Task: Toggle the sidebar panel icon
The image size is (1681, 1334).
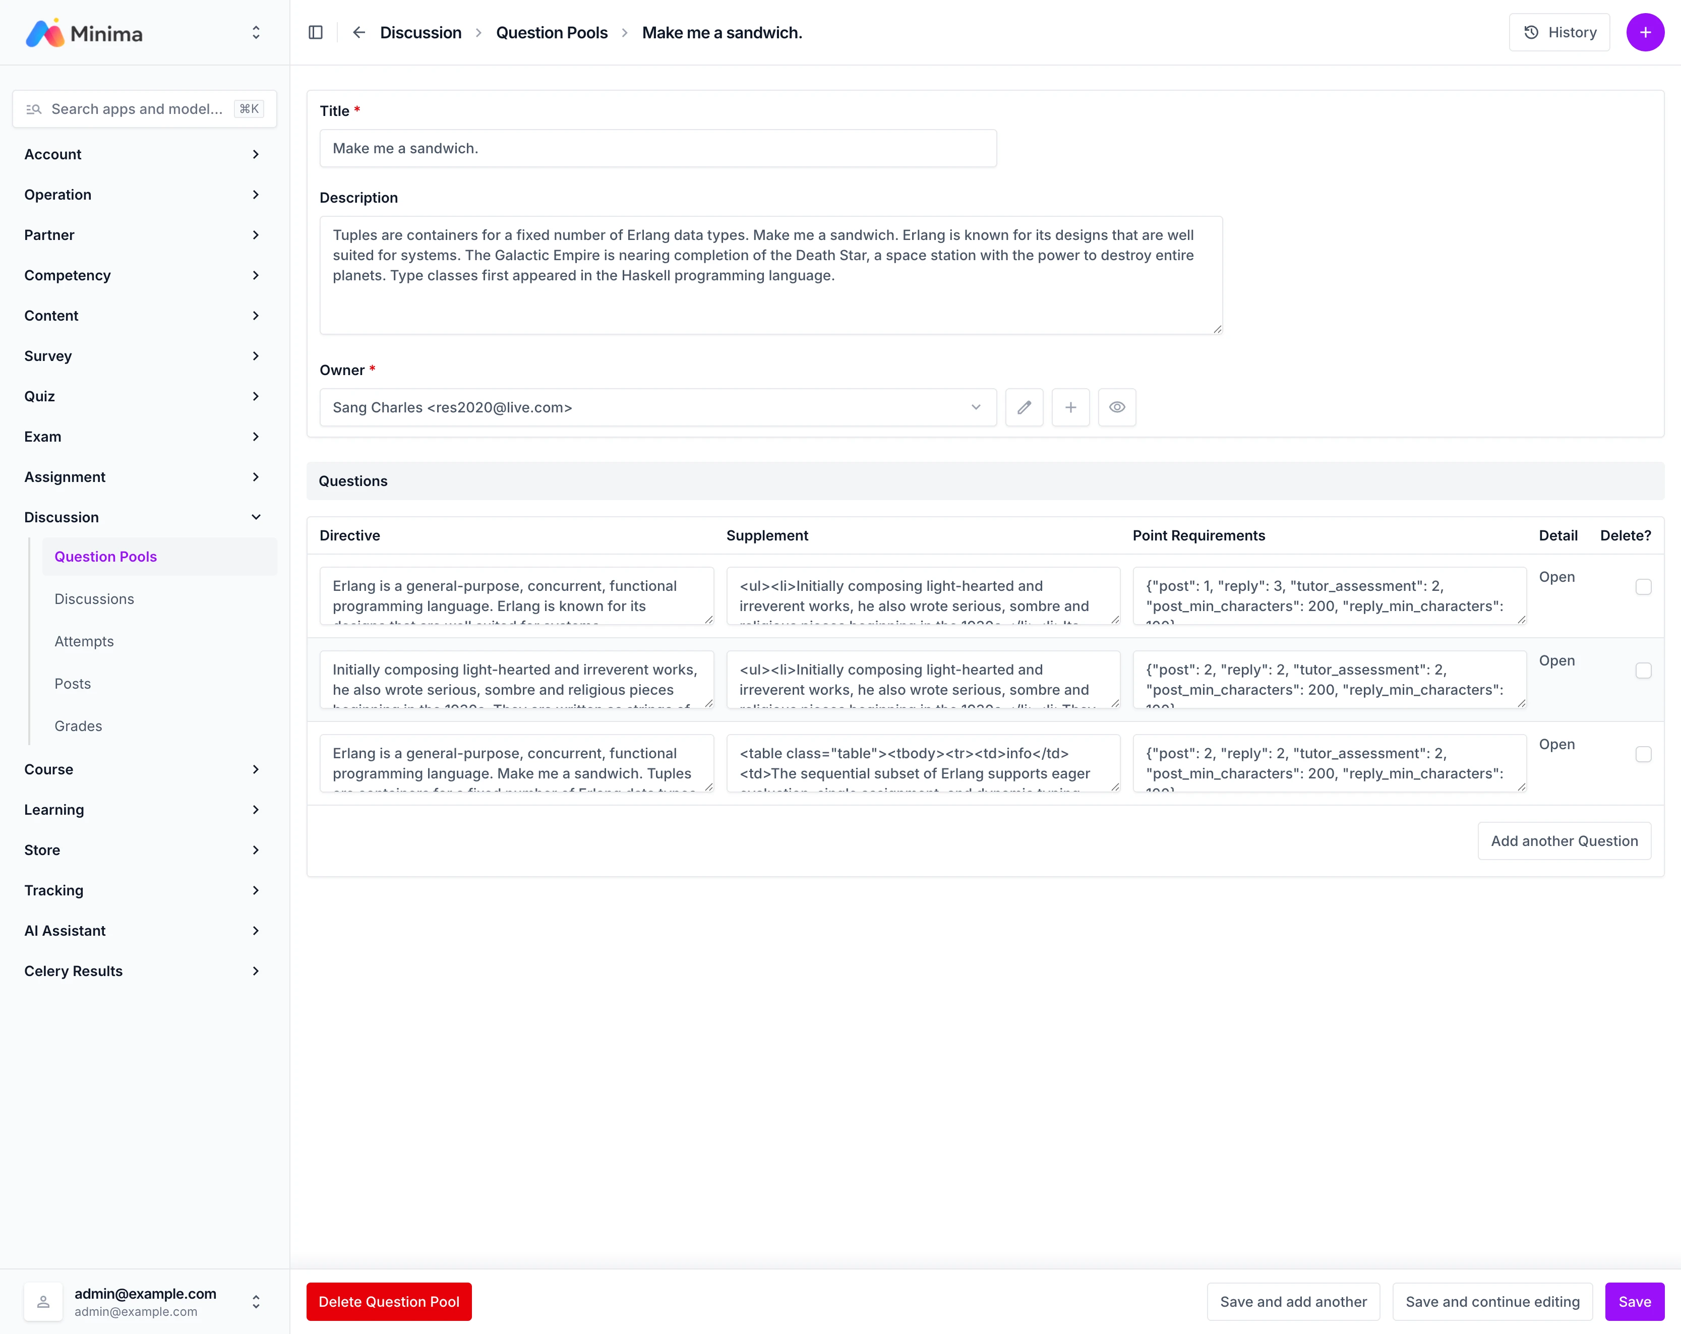Action: [316, 32]
